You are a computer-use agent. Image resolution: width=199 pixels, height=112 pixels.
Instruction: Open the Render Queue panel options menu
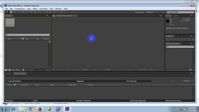click(191, 73)
